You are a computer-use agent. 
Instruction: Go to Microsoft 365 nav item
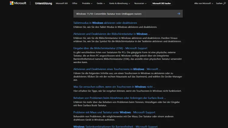(x=62, y=3)
